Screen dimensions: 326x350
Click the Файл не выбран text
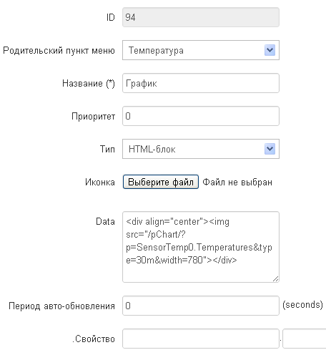(x=237, y=183)
